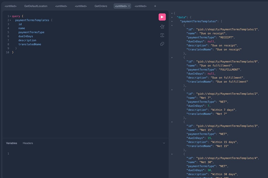Collapse the PaymentTermsTemplate/3 object in the response
This screenshot has width=268, height=178.
pyautogui.click(x=172, y=122)
